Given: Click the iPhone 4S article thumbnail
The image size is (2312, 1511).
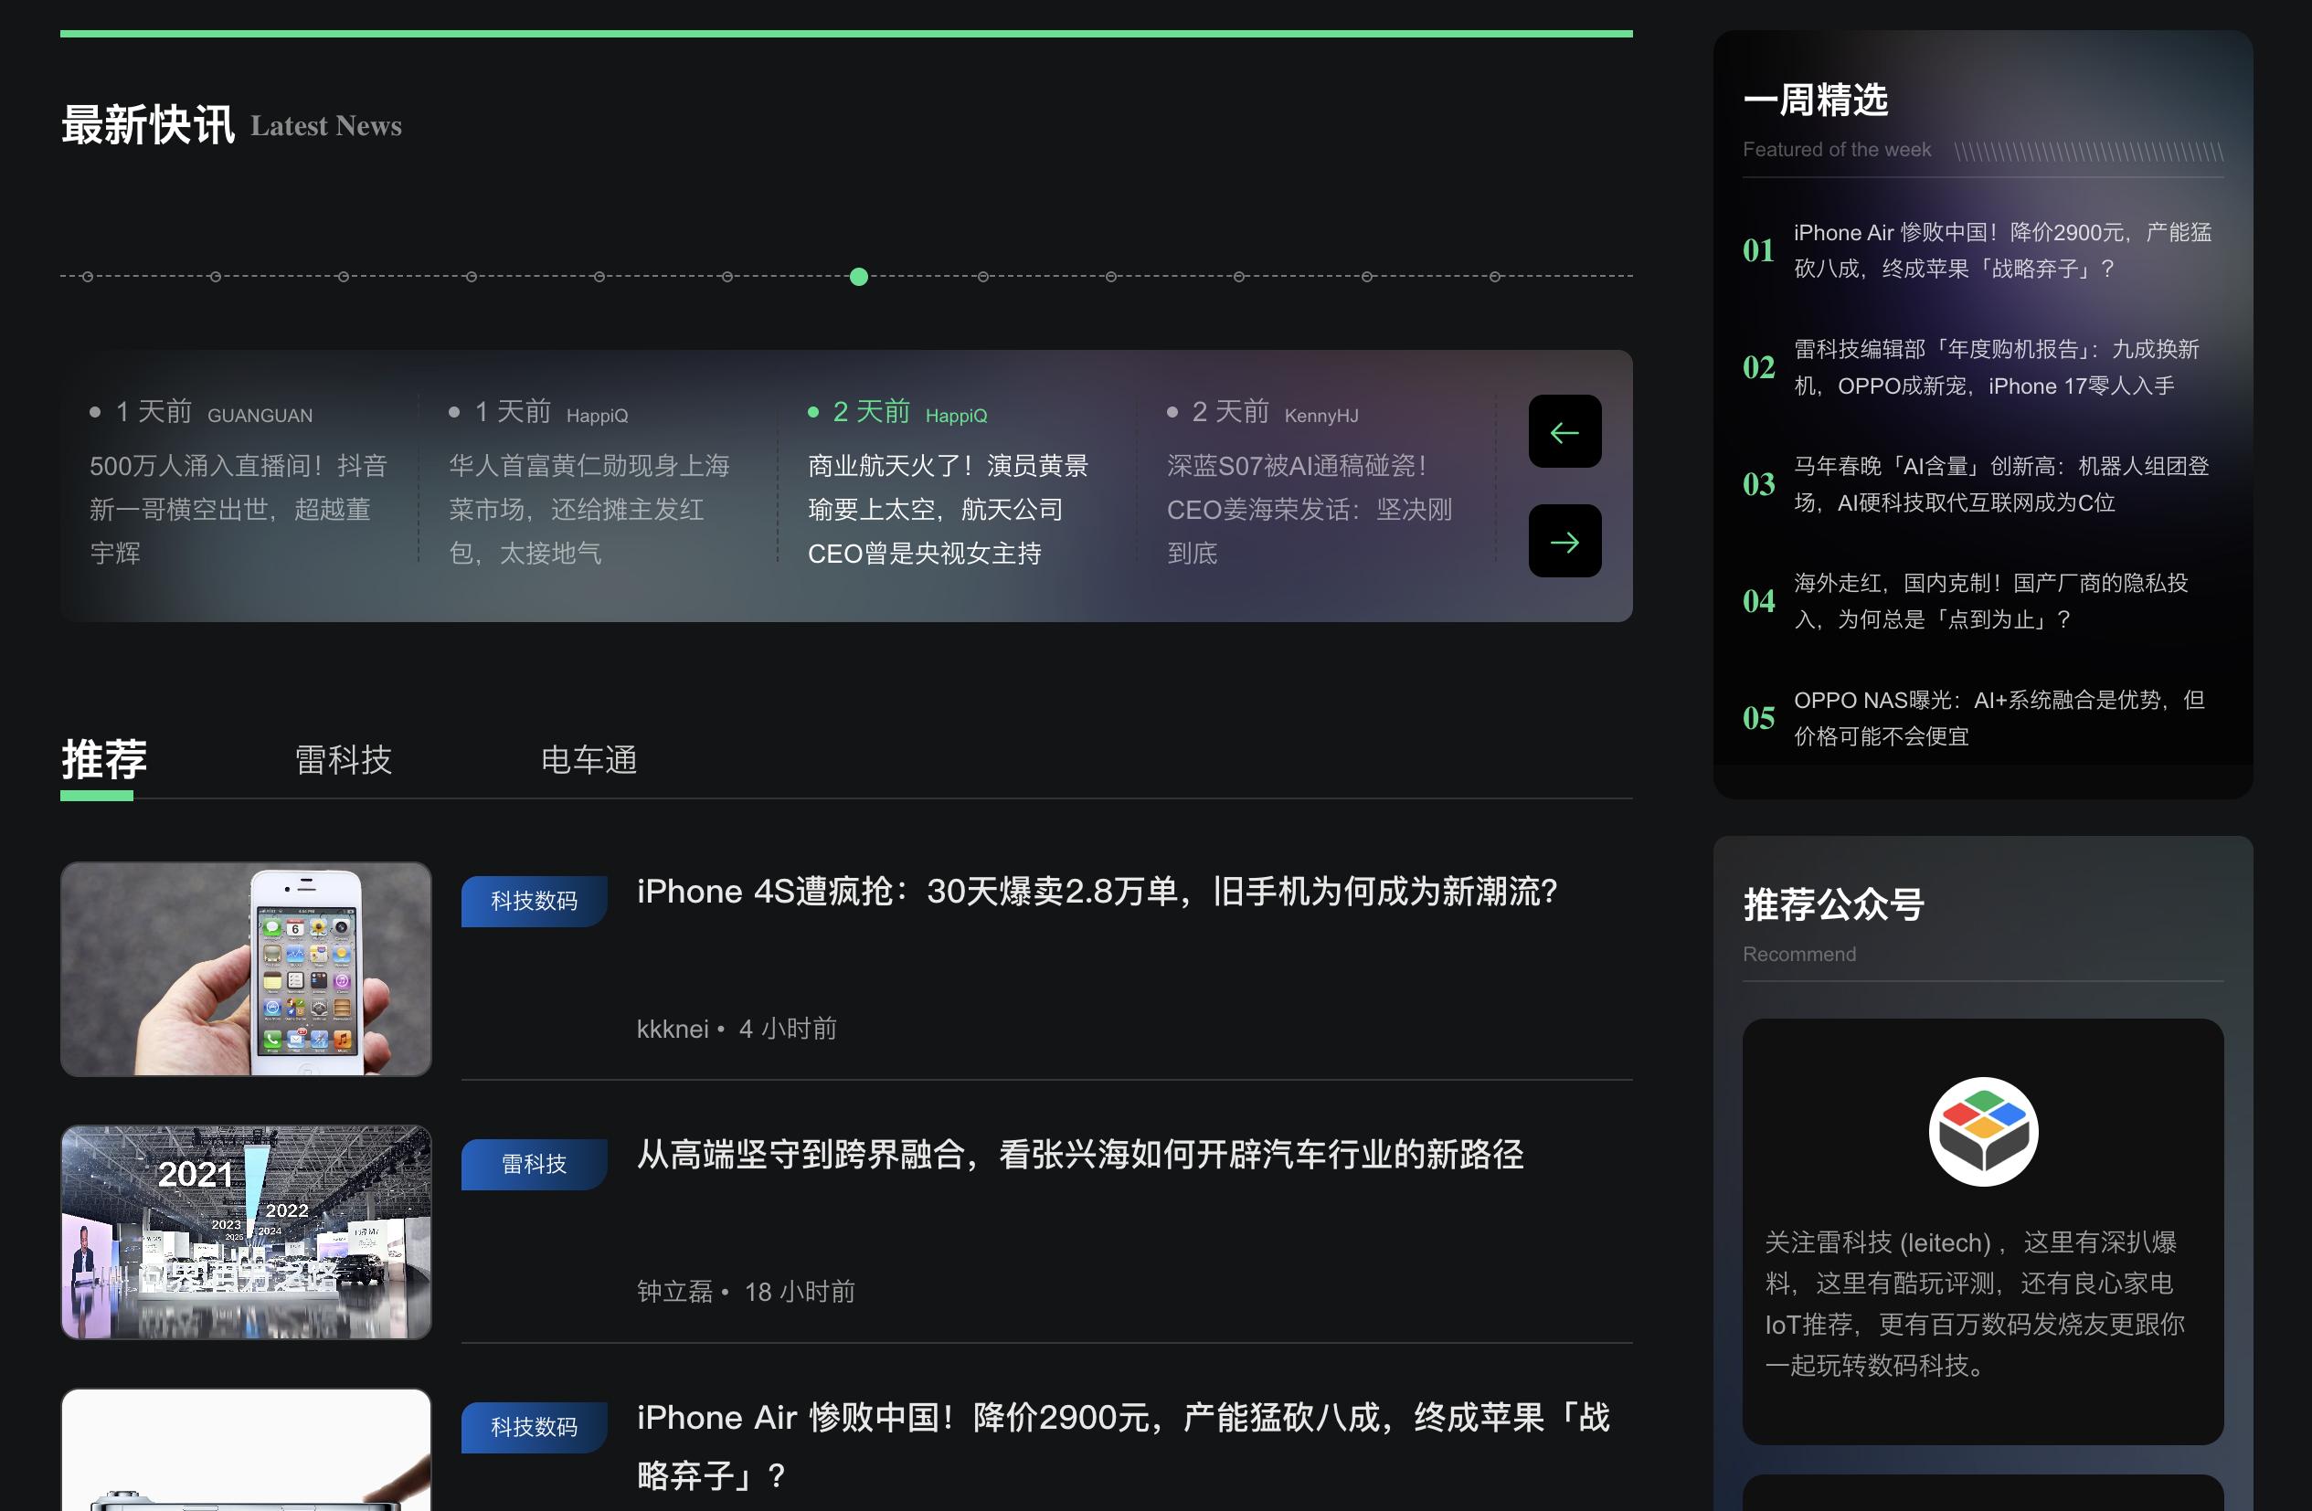Looking at the screenshot, I should tap(245, 968).
